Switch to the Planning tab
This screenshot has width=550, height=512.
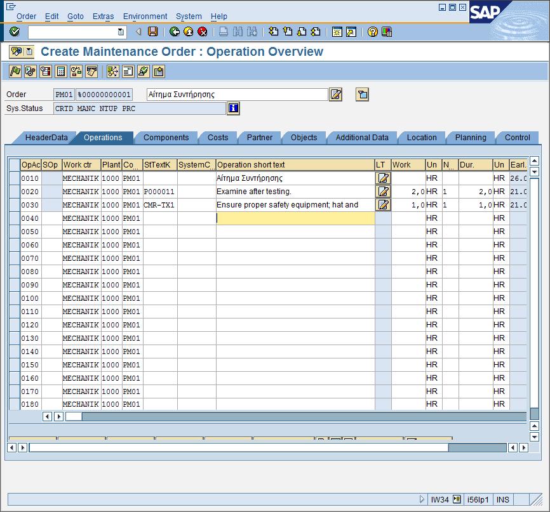pos(471,138)
